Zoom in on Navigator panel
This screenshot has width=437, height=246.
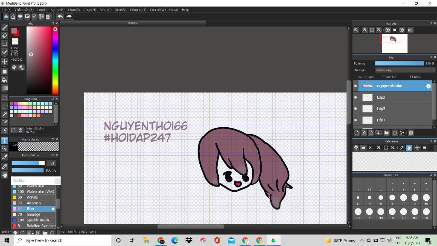pyautogui.click(x=364, y=30)
